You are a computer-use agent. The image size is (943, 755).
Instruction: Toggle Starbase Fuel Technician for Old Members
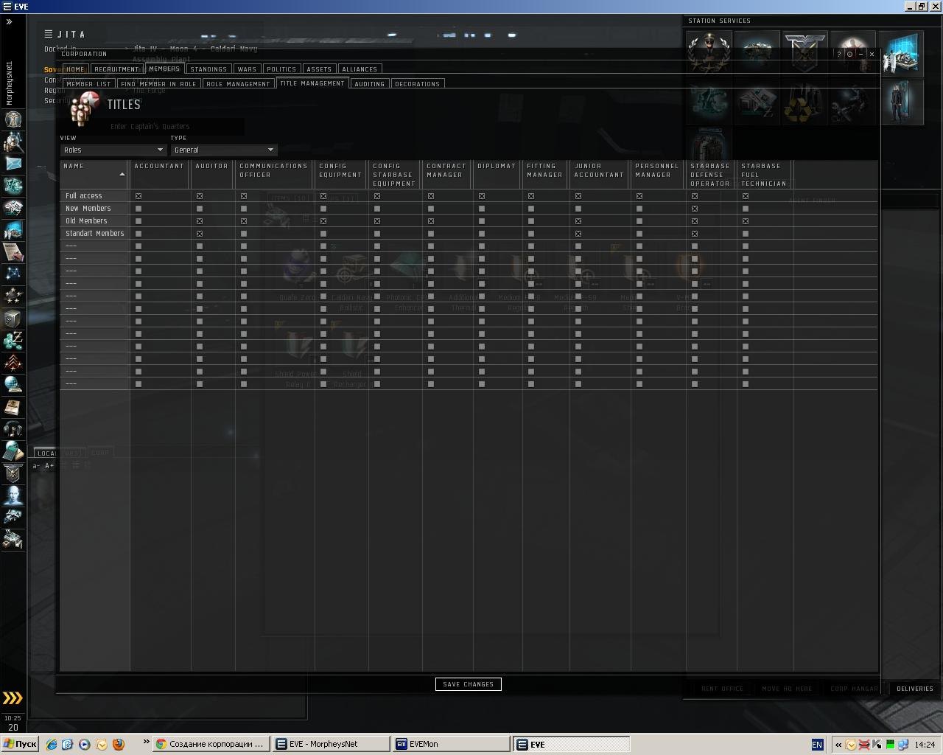pos(746,221)
